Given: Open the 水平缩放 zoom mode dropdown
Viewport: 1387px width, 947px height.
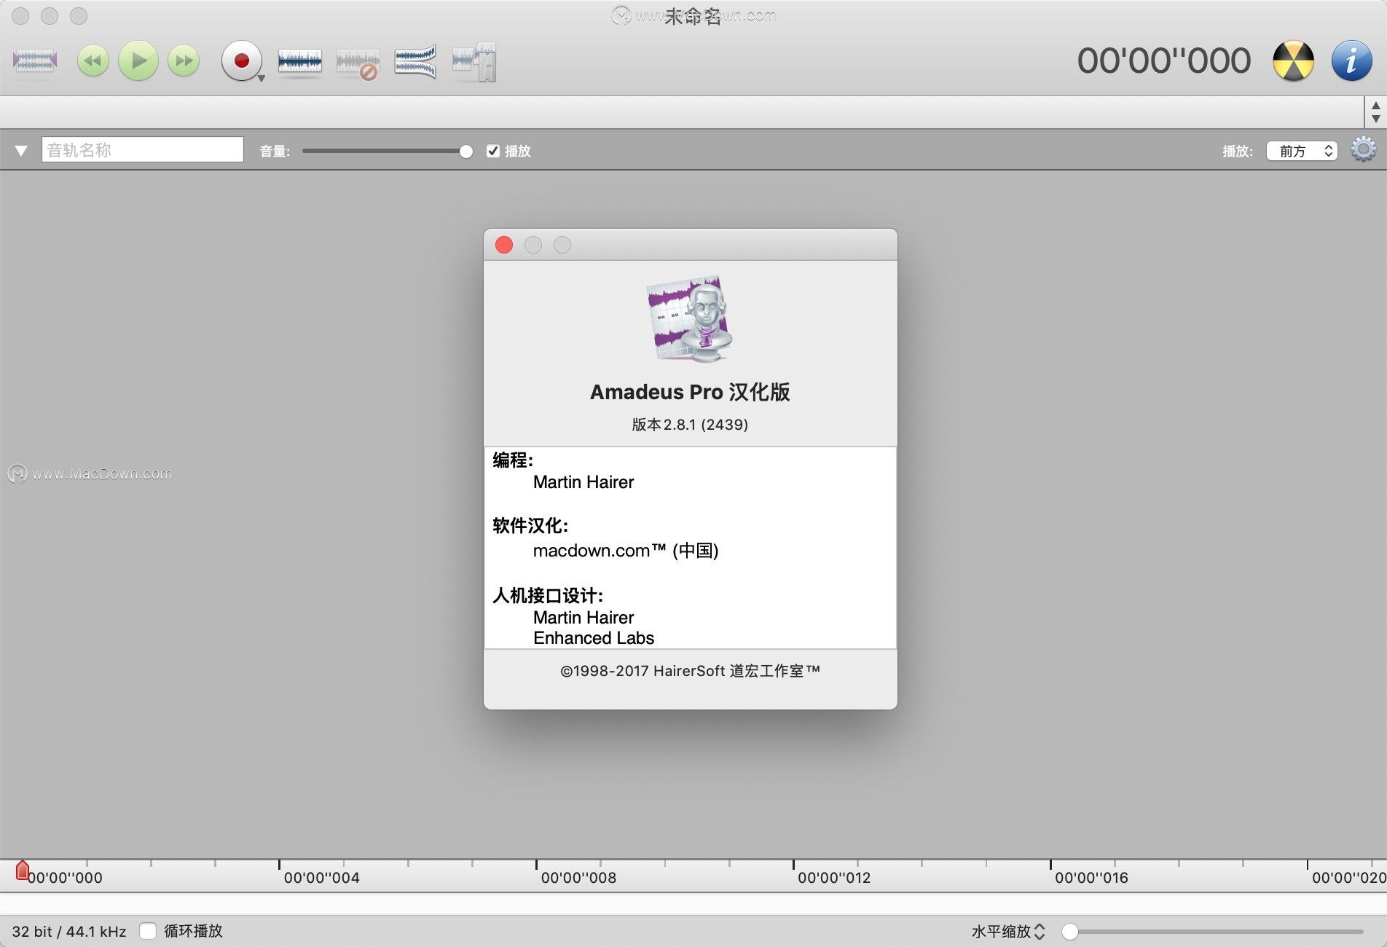Looking at the screenshot, I should click(x=1008, y=932).
